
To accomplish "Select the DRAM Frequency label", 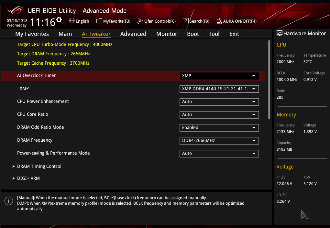I will 35,140.
